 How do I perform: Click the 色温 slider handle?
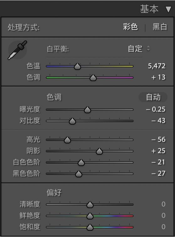[77, 66]
